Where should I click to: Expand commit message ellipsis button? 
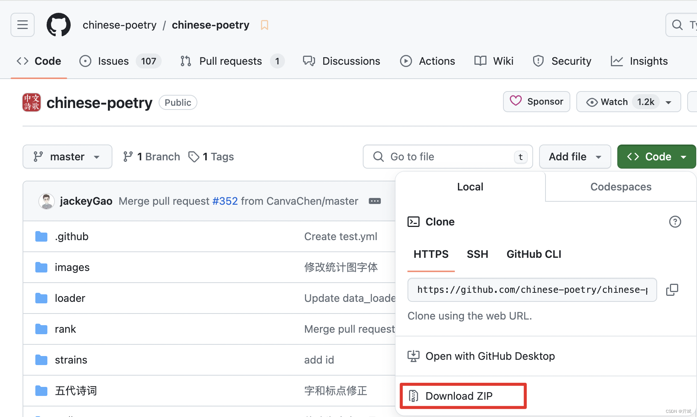click(x=375, y=201)
